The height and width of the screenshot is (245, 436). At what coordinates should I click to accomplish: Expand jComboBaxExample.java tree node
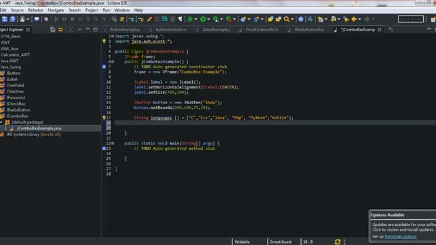(x=5, y=129)
